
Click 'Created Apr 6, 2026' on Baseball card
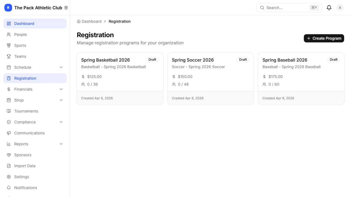pos(278,98)
